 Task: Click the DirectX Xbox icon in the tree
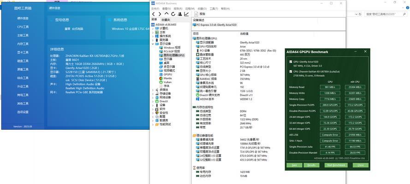tap(157, 101)
